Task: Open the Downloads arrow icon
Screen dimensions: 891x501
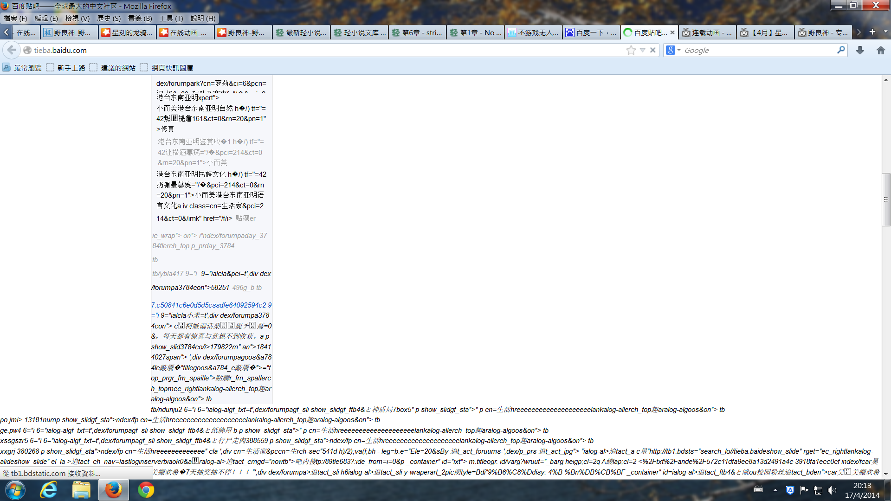Action: tap(860, 50)
